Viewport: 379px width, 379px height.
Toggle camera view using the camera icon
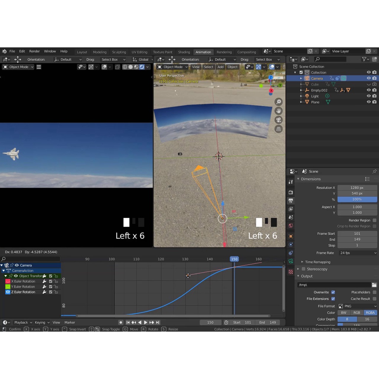[279, 120]
